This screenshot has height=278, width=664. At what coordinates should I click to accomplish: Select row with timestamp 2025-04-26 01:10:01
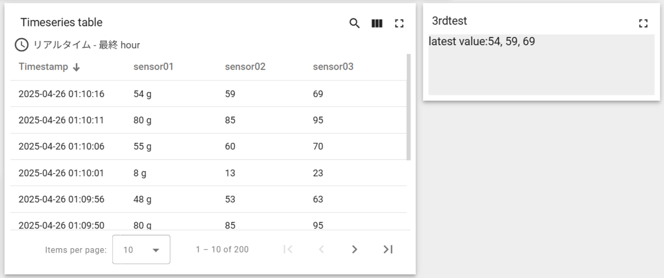click(208, 173)
